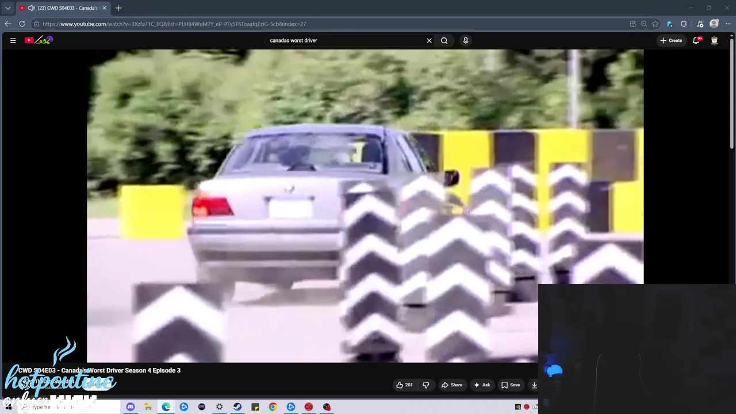The image size is (736, 414).
Task: Open media control music icon
Action: click(700, 24)
